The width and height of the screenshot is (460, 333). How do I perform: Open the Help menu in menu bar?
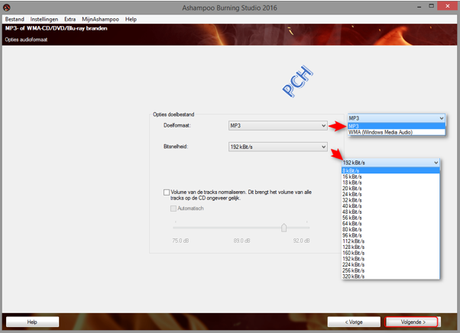tap(131, 19)
